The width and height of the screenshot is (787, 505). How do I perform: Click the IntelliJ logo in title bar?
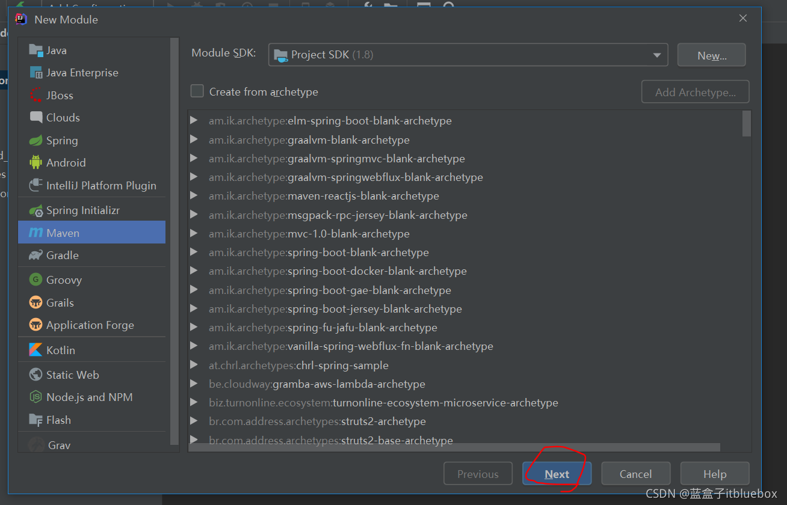pos(21,19)
